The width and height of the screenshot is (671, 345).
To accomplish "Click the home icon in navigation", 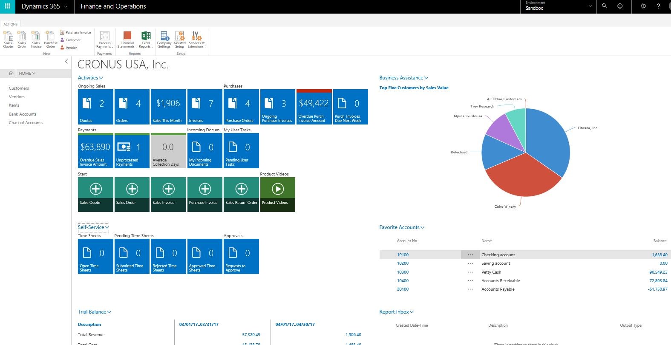I will click(x=11, y=73).
